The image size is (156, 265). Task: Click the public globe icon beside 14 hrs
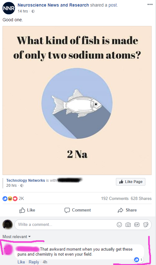34,11
